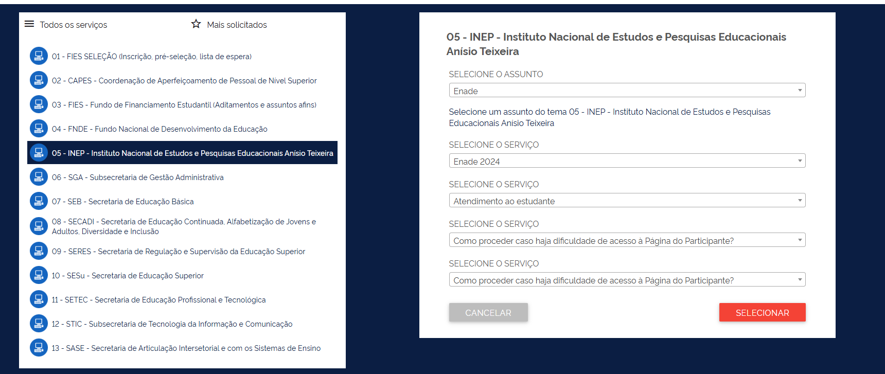Click the computer icon for 11 - SETEC
Image resolution: width=885 pixels, height=374 pixels.
pos(39,299)
